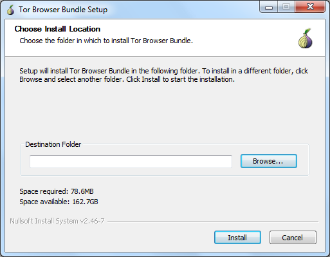Click the "Choose Install Location" heading

pyautogui.click(x=57, y=29)
